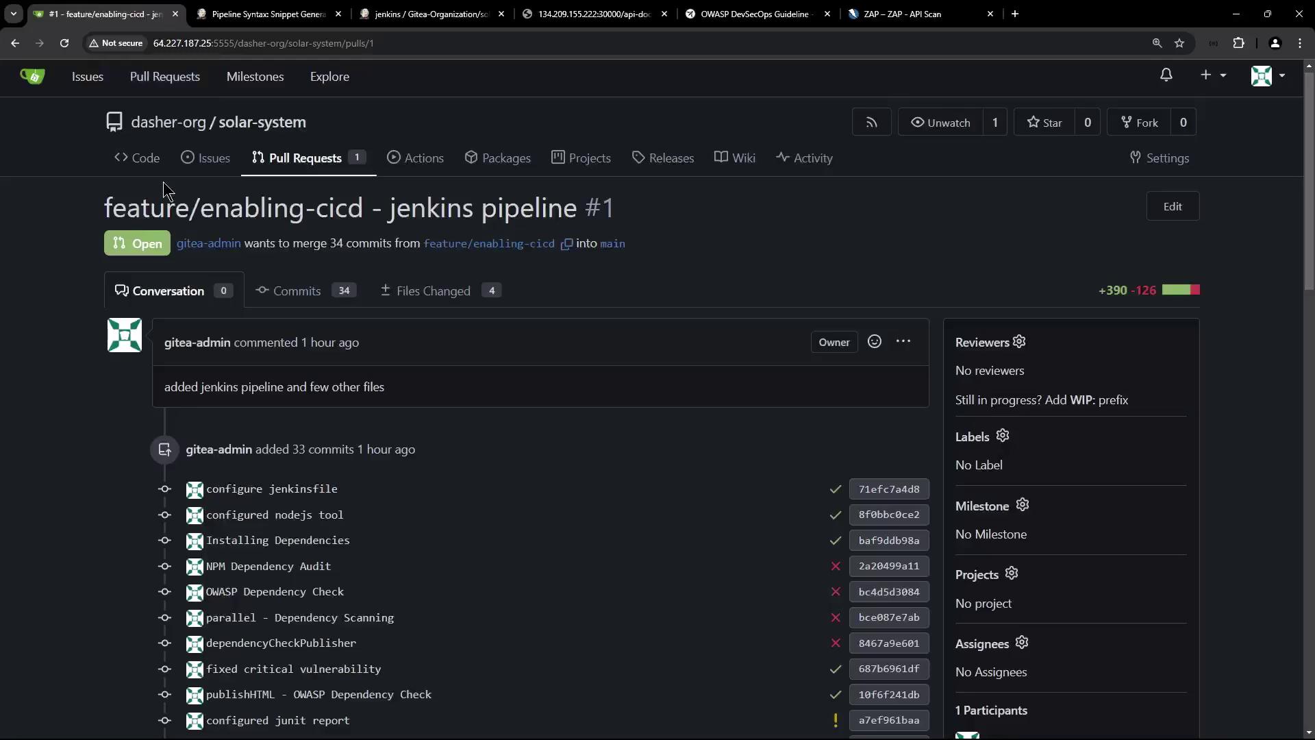Click the Milestone gear icon
The image size is (1315, 740).
1023,505
